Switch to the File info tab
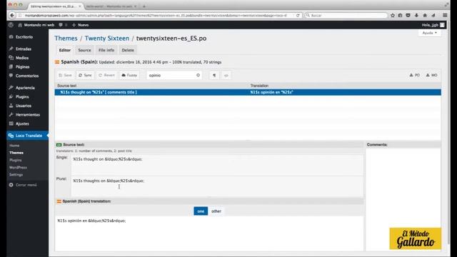The width and height of the screenshot is (457, 257). 106,50
